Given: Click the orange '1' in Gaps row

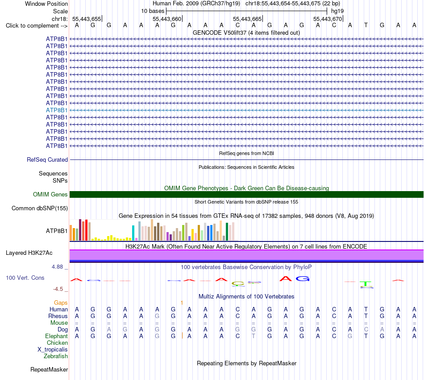Looking at the screenshot, I should pyautogui.click(x=182, y=303).
